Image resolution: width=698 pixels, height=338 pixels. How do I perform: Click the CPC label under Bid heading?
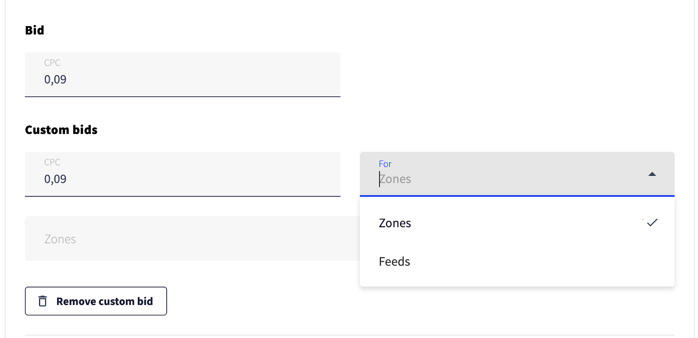[52, 63]
